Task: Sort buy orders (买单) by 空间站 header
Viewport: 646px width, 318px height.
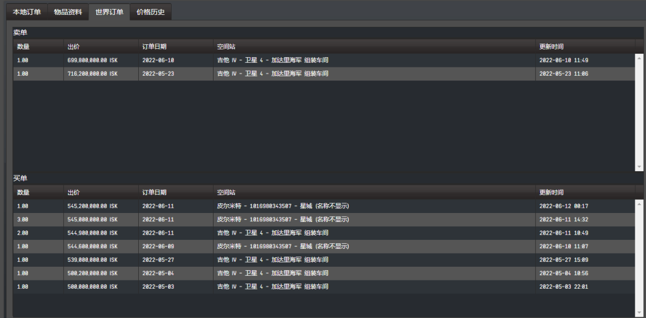Action: coord(374,192)
